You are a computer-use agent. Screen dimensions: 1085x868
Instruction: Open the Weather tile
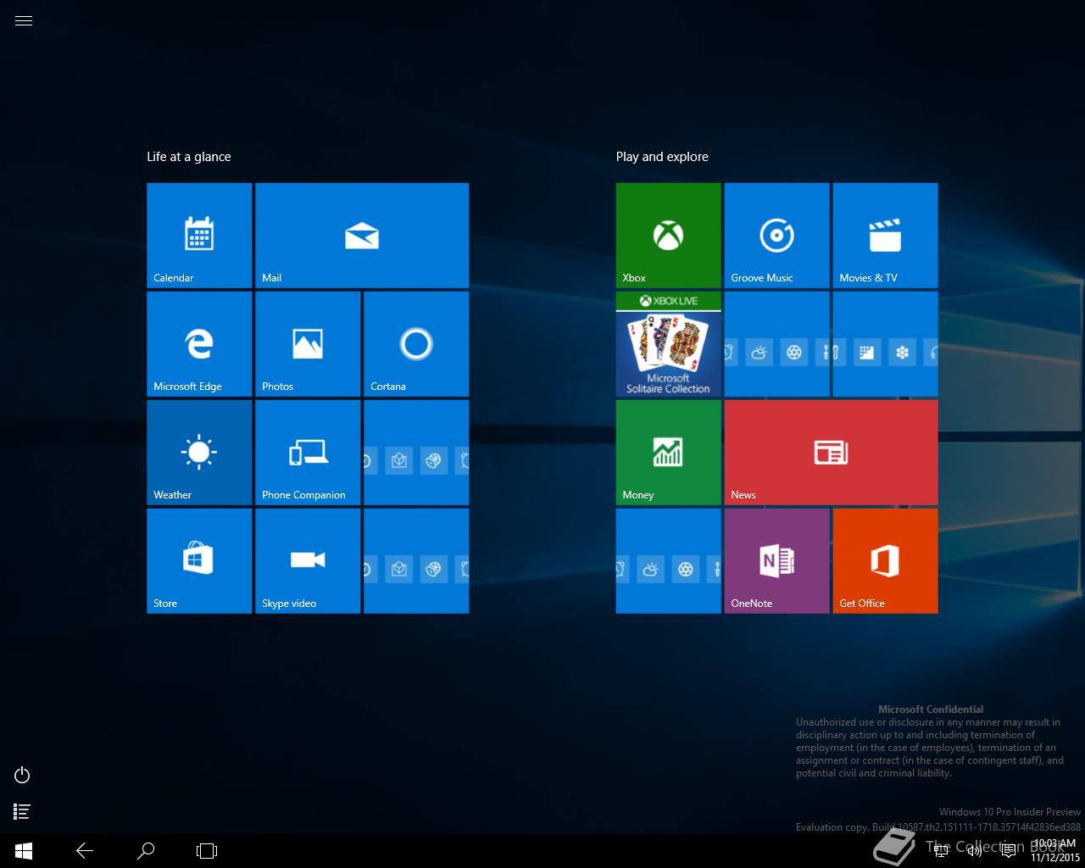199,453
